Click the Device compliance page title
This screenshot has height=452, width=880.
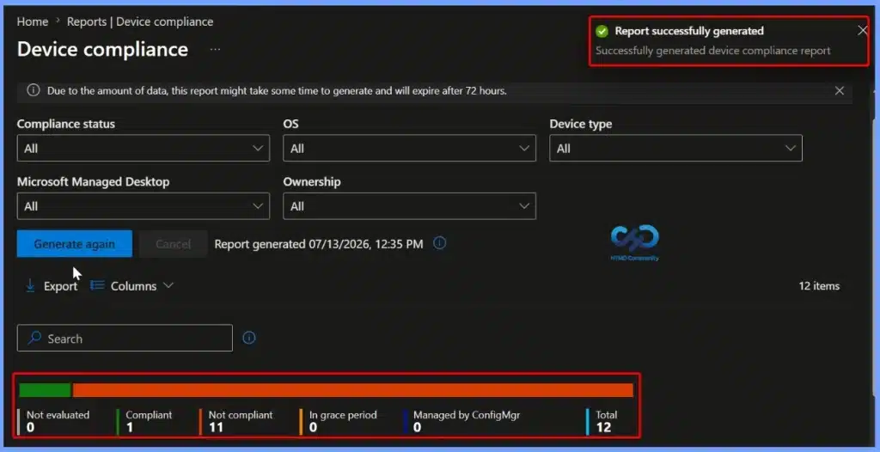tap(103, 50)
